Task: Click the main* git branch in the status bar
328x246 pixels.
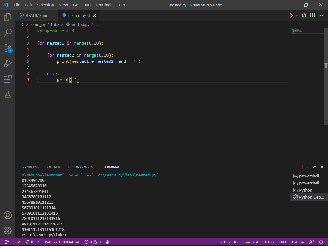Action: pos(12,242)
